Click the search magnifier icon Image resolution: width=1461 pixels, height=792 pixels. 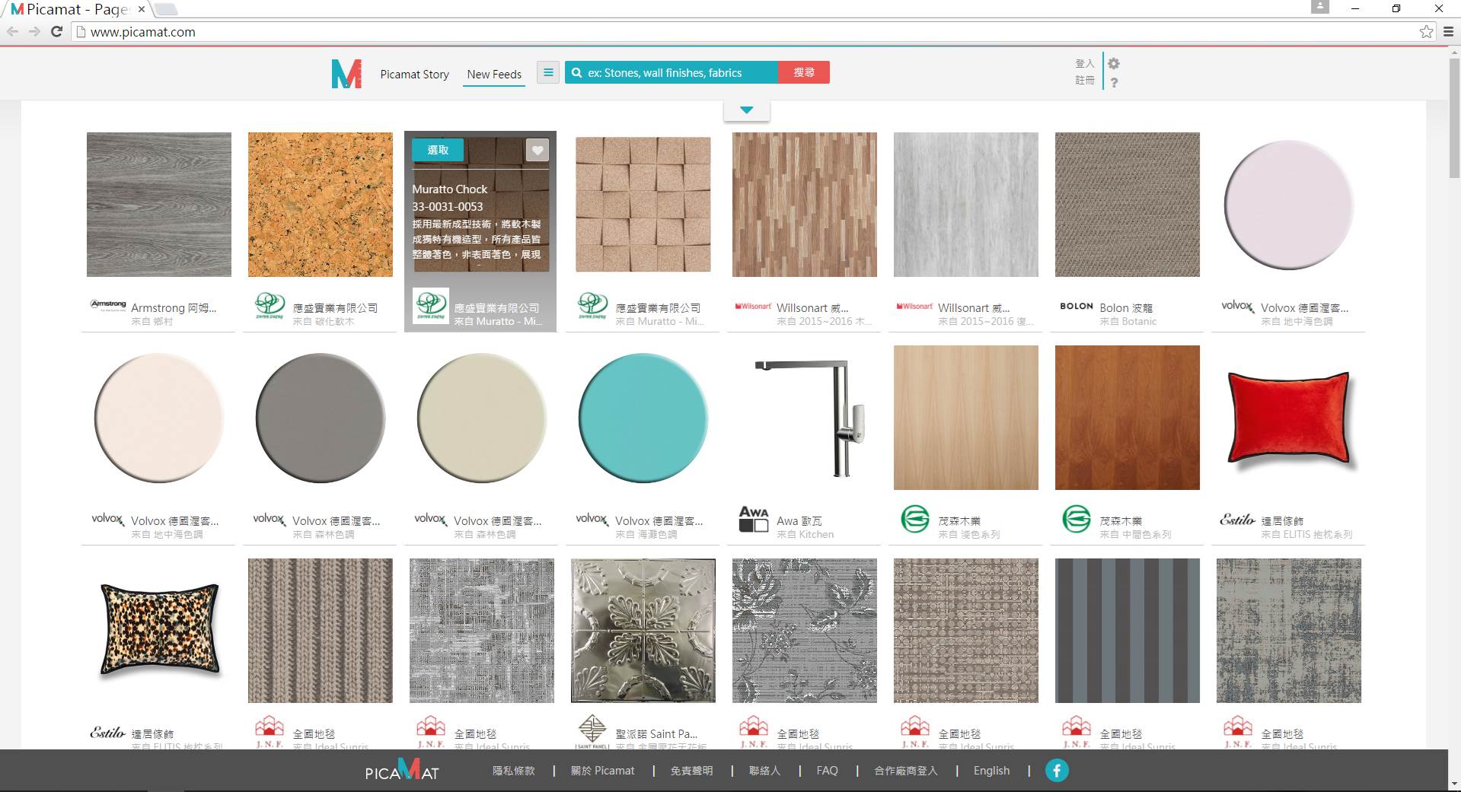(577, 73)
